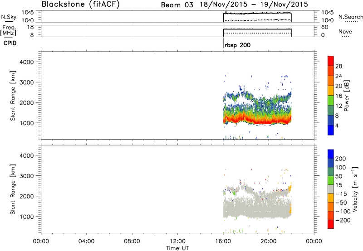
Task: Click the "-100" label on the velocity colorbar
Action: (343, 212)
